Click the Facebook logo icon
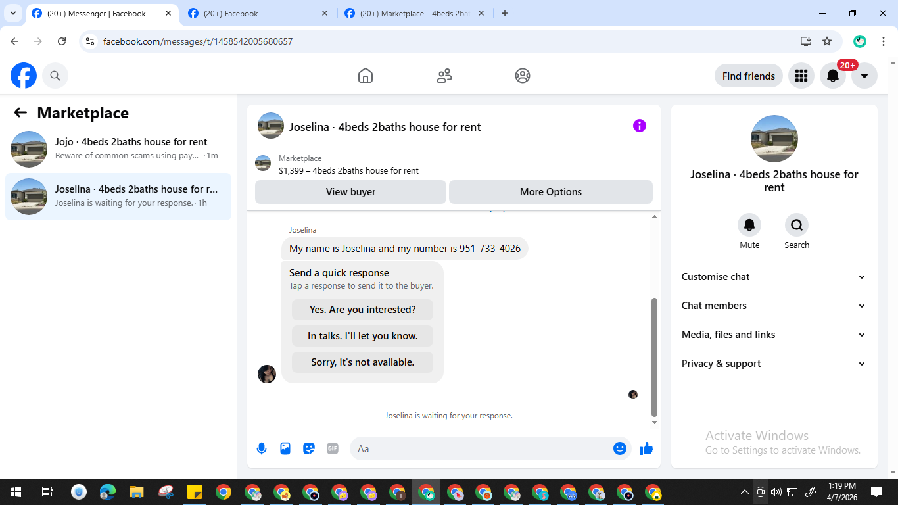The image size is (898, 505). point(24,76)
